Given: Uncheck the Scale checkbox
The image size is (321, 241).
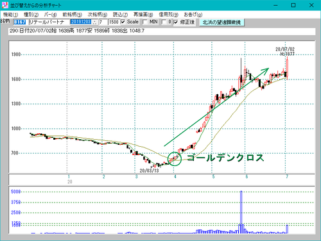Looking at the screenshot, I should 123,22.
